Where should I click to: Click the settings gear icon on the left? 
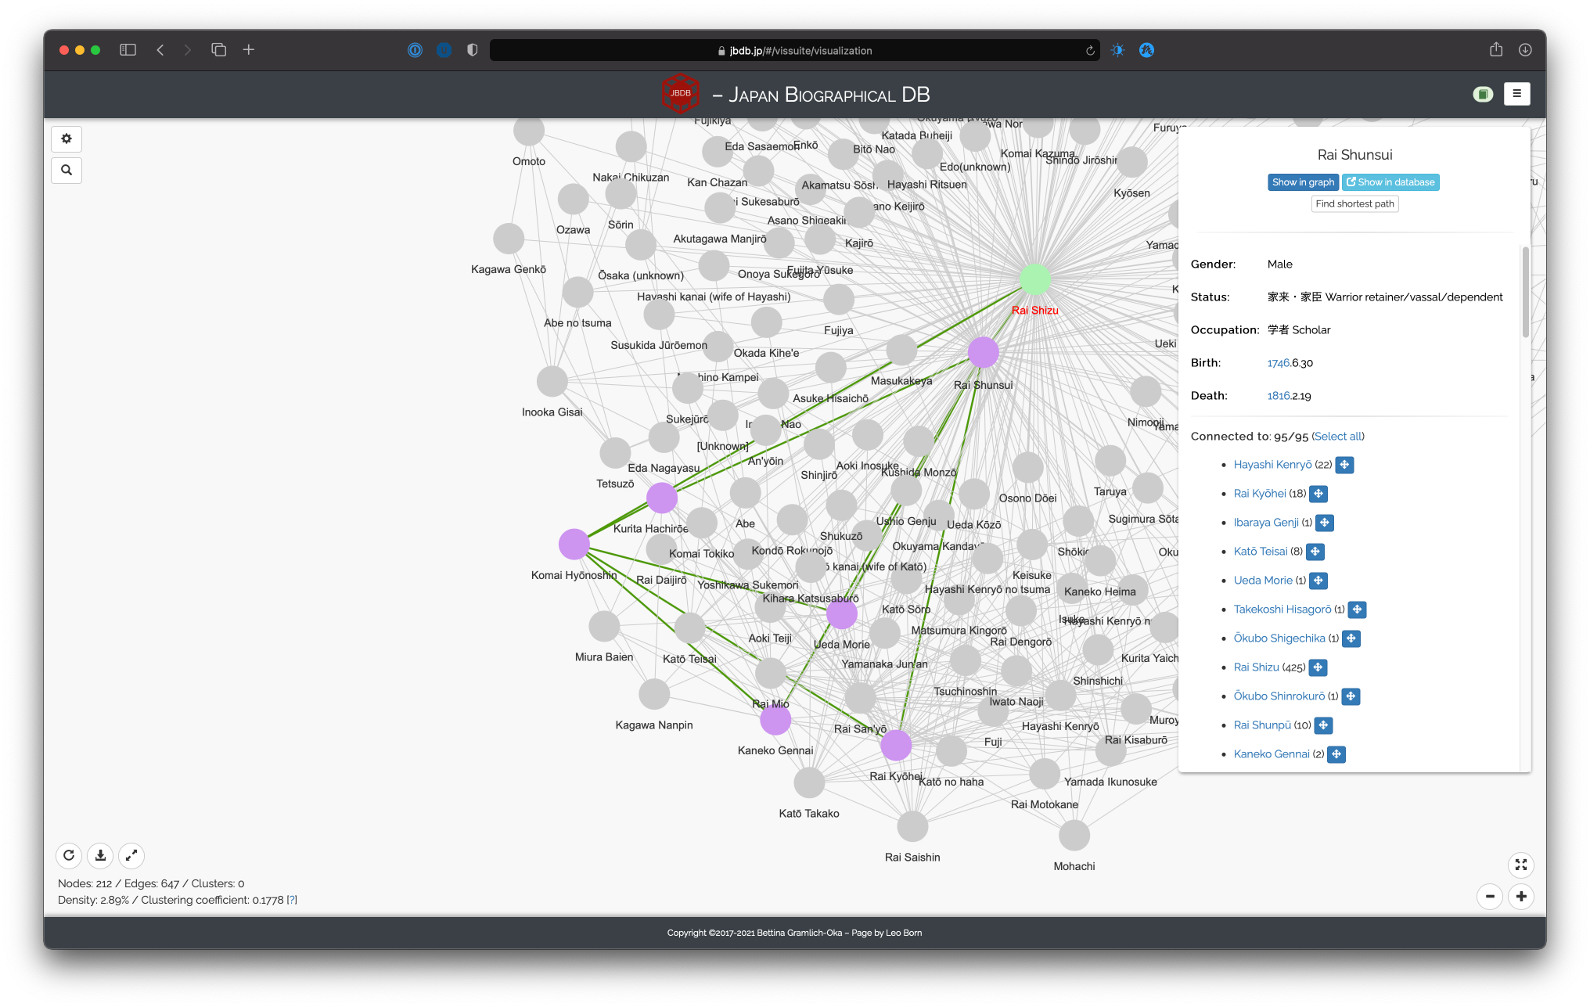[66, 138]
